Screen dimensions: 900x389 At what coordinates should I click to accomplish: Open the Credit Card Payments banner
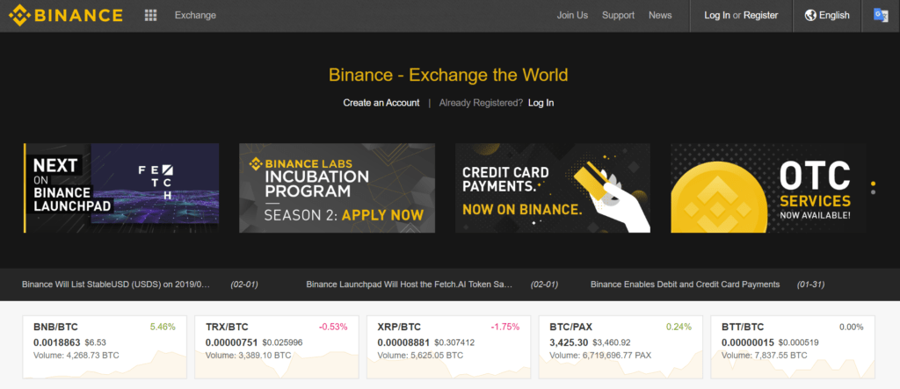553,188
